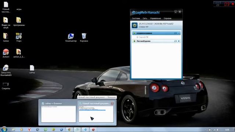The width and height of the screenshot is (235, 132).
Task: Open Yandex browser from the taskbar
Action: tap(29, 129)
